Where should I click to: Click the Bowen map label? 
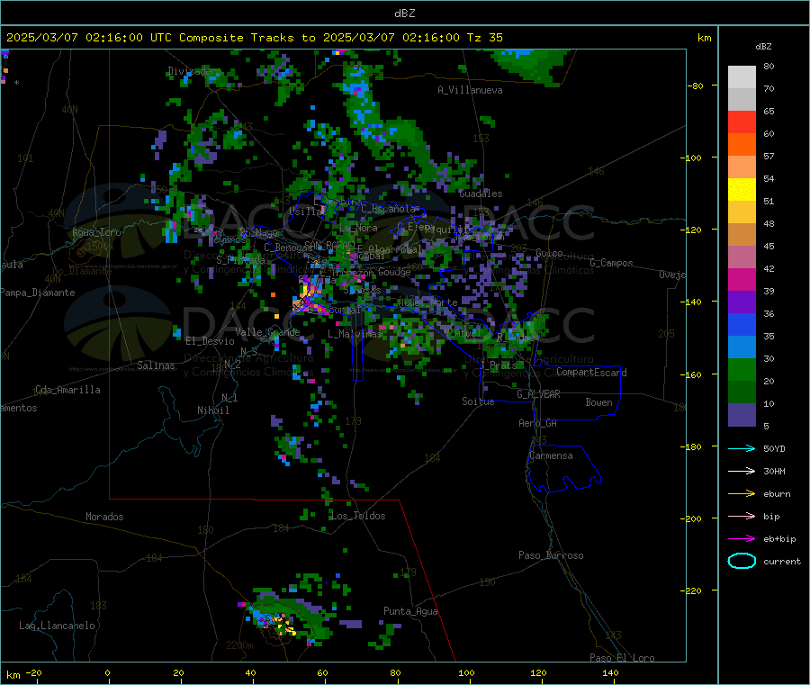[x=598, y=402]
